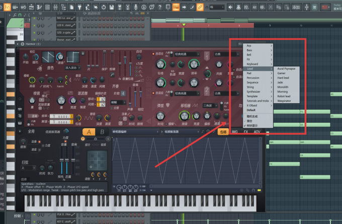The image size is (342, 224).
Task: Click the speaker mute icon
Action: (230, 7)
